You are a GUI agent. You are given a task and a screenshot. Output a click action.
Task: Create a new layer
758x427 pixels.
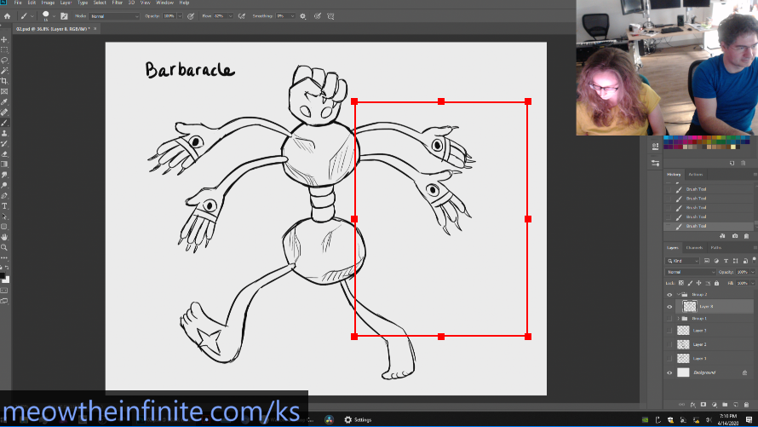point(736,405)
